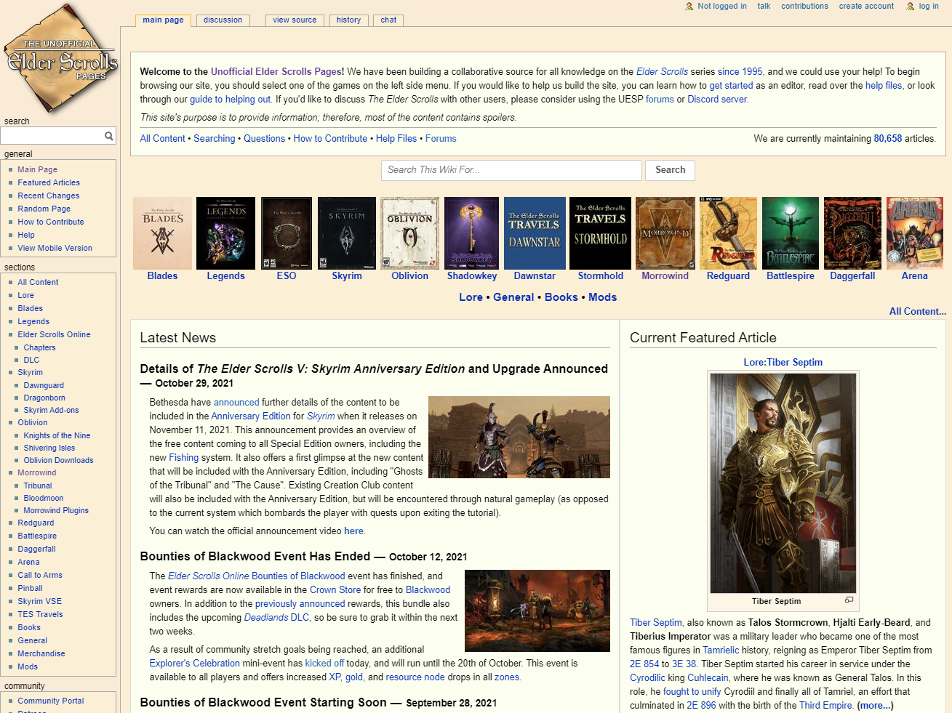Screen dimensions: 952x713
Task: Open the ESO game cover image
Action: point(287,233)
